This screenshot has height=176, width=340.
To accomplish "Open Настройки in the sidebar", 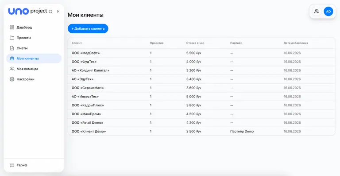I will point(34,79).
